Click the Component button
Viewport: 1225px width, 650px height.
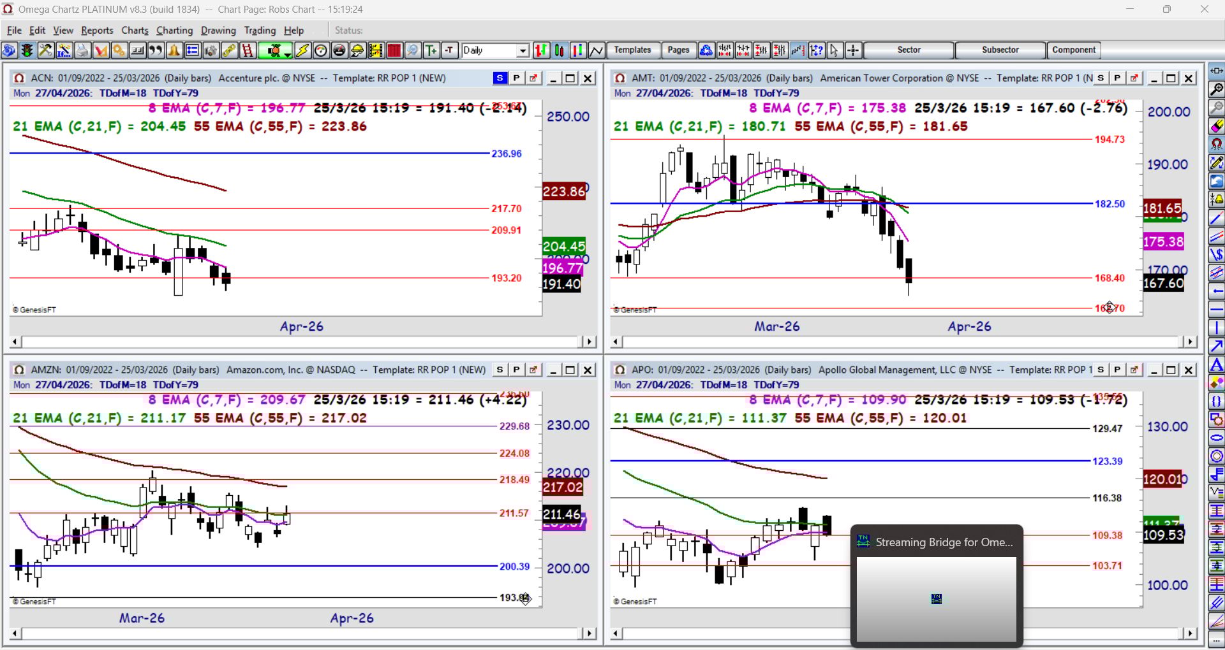1074,50
